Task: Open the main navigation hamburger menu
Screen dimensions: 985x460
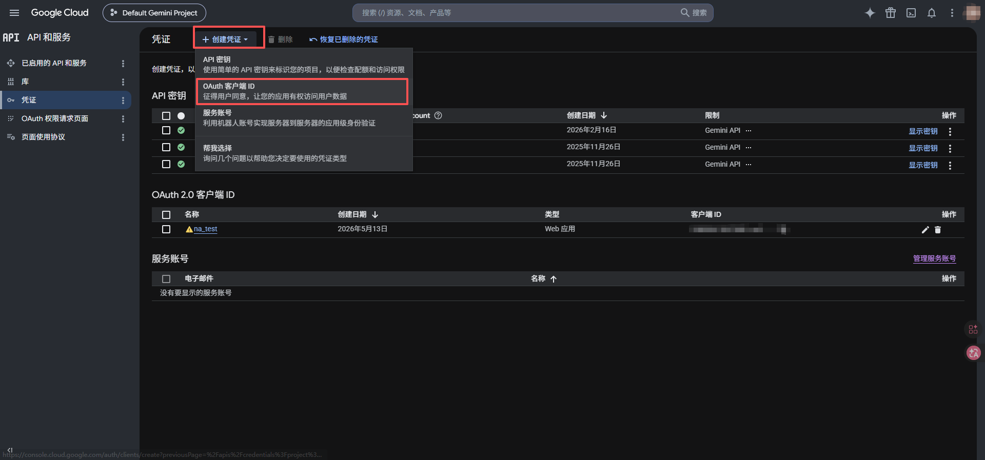Action: click(14, 13)
